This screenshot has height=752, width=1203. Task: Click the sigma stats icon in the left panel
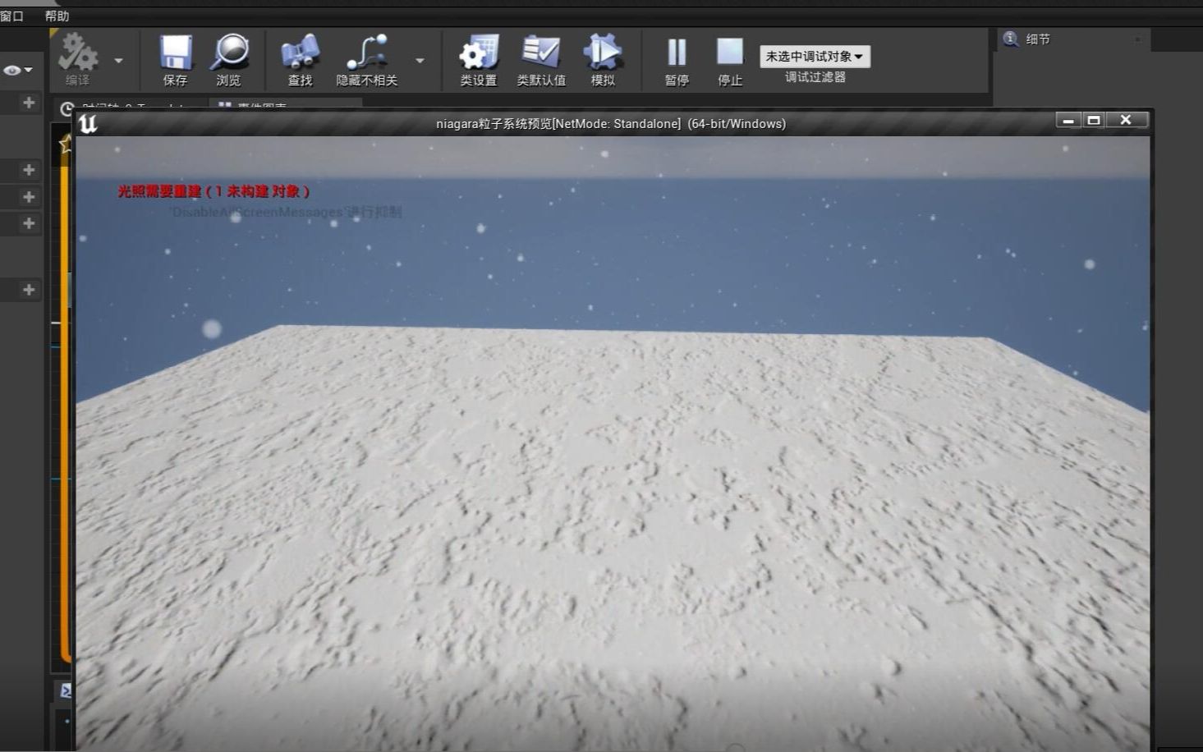tap(66, 690)
